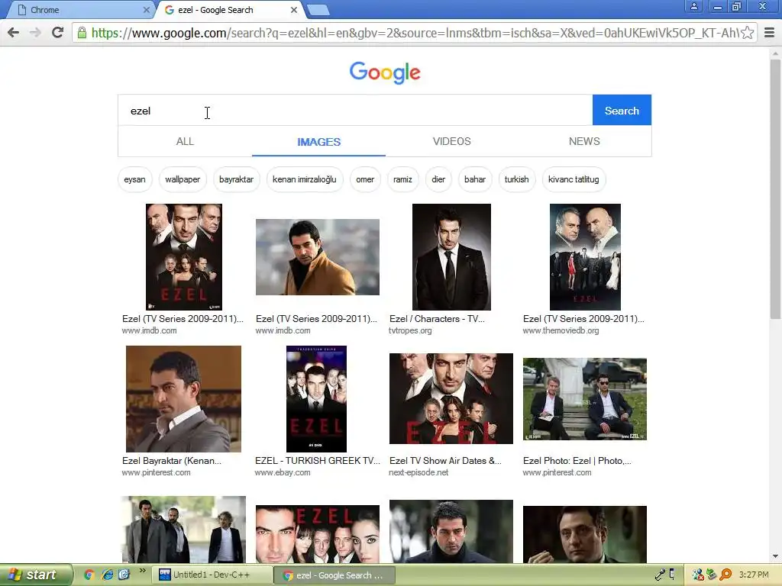Select the omer suggestion chip

coord(365,179)
